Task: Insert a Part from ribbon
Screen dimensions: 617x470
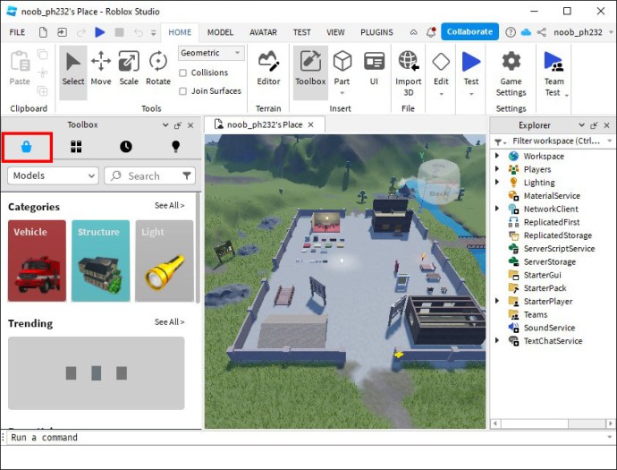Action: (342, 67)
